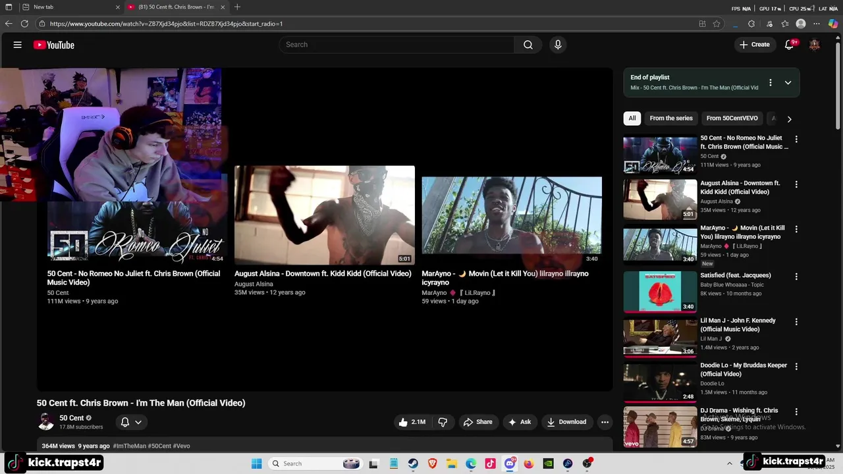Open the 50 Cent channel name link

click(x=72, y=418)
